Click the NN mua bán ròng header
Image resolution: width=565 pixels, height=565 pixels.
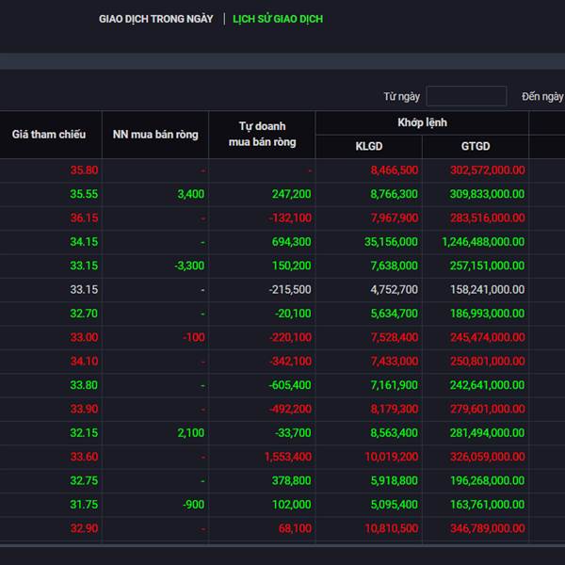155,135
